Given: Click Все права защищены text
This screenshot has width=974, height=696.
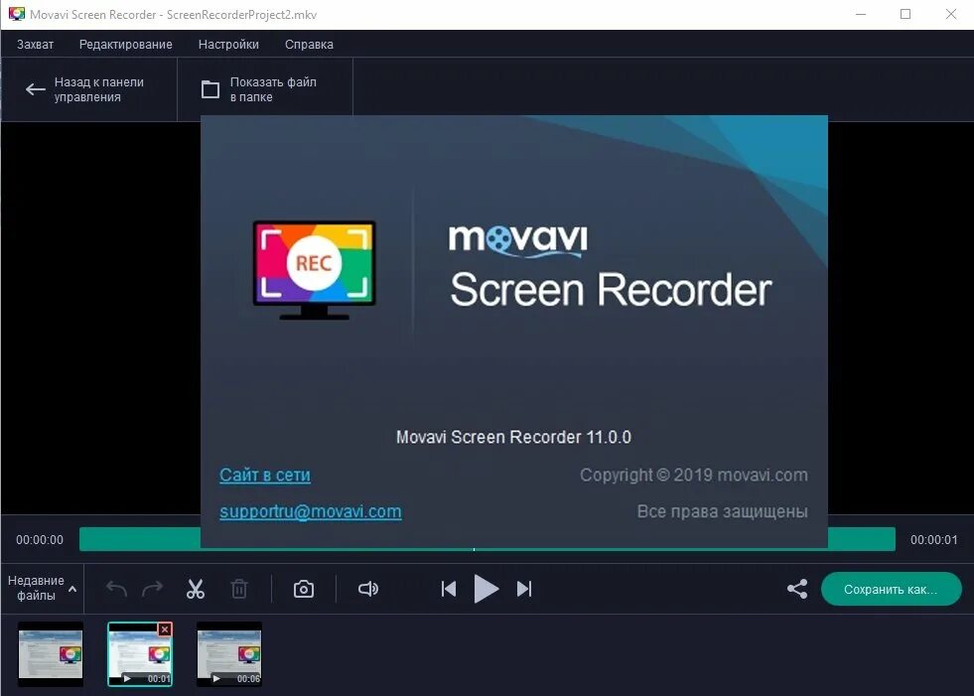Looking at the screenshot, I should pos(723,511).
